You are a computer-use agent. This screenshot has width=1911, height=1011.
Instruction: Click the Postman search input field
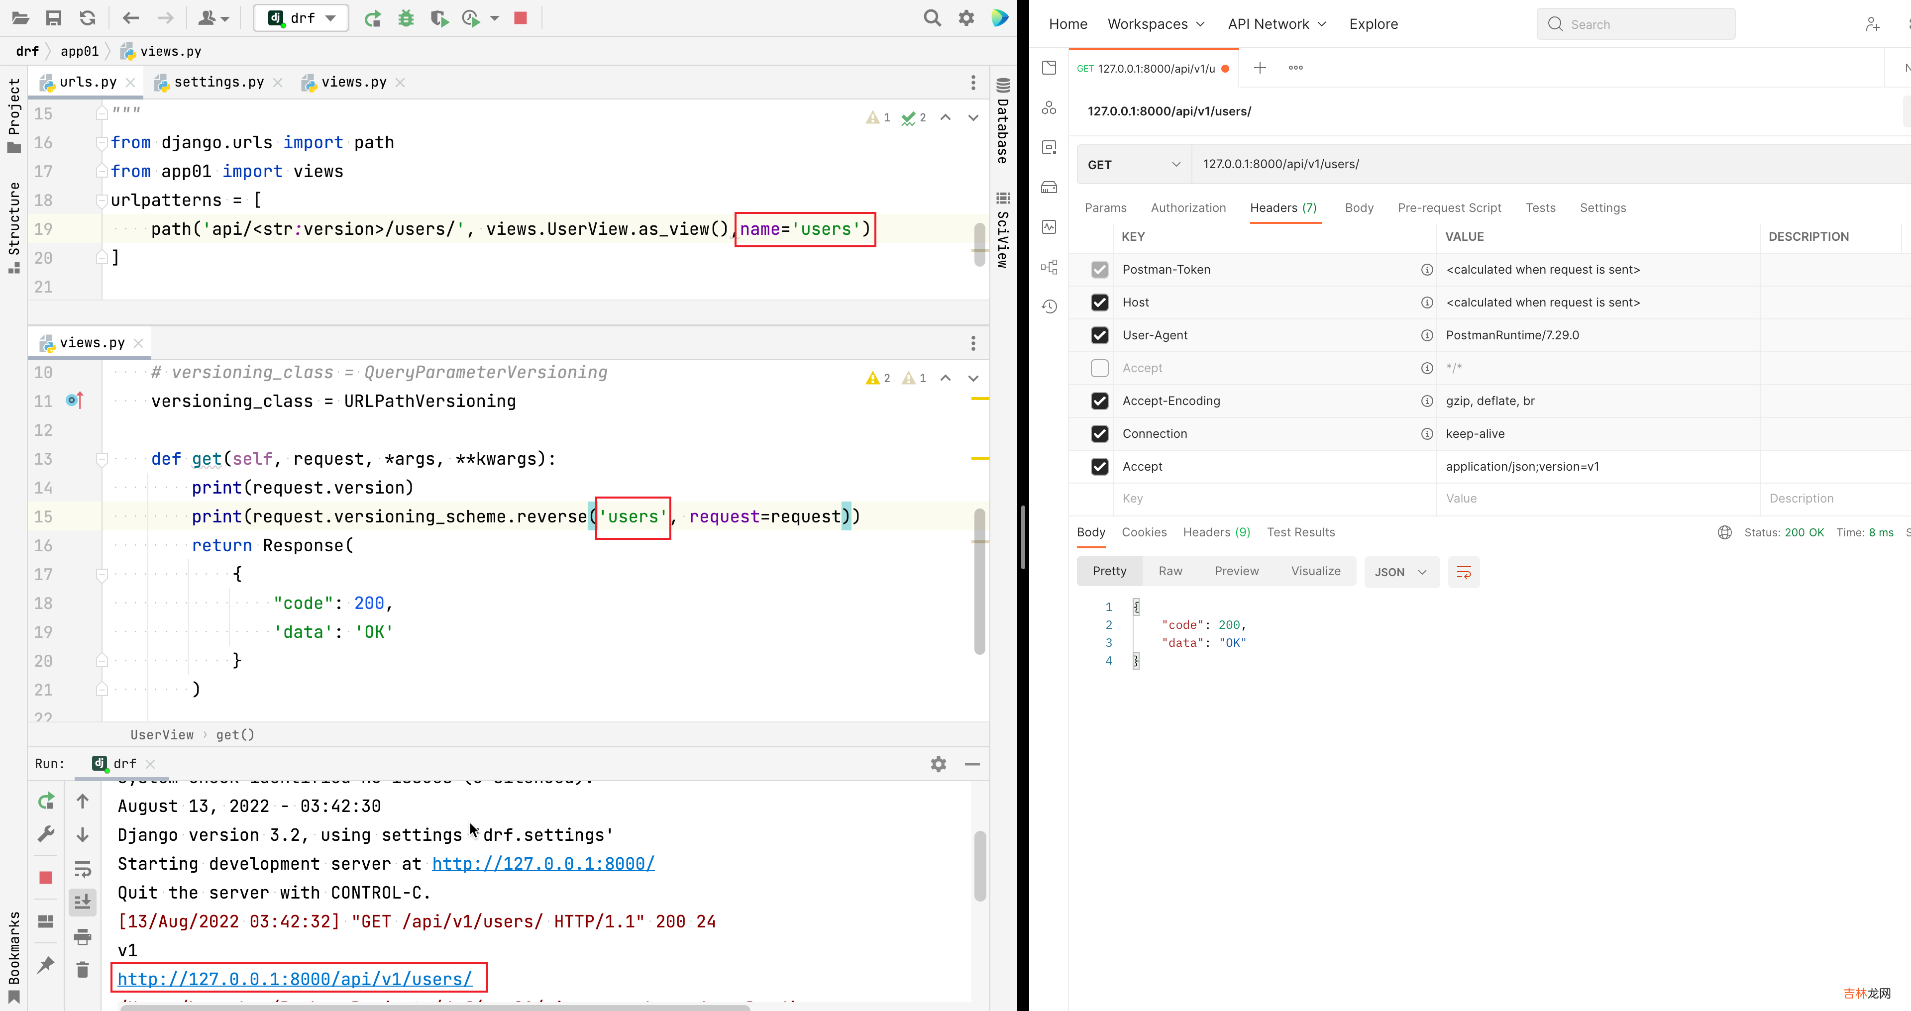(x=1637, y=23)
